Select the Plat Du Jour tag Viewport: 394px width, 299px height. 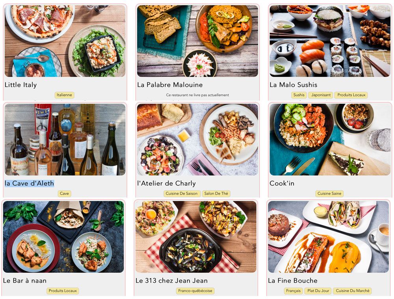tap(318, 291)
